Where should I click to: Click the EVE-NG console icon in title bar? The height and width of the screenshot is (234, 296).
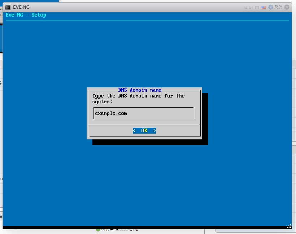(8, 7)
